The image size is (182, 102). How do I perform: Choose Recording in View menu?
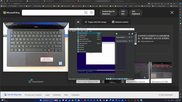[x=89, y=45]
